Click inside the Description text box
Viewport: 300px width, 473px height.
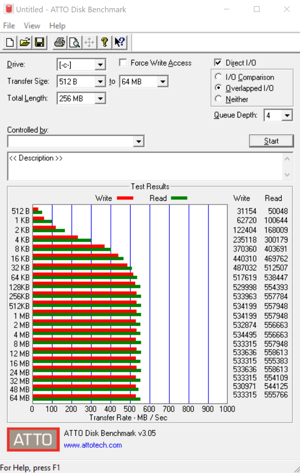pos(145,166)
